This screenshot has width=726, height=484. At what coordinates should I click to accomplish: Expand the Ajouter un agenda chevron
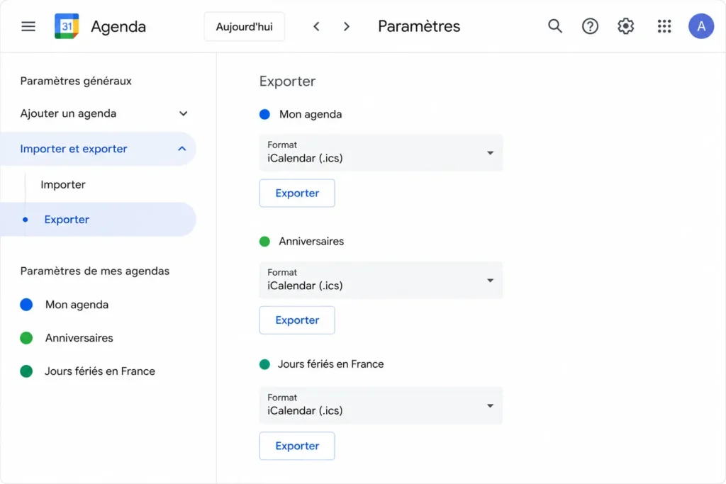(184, 114)
